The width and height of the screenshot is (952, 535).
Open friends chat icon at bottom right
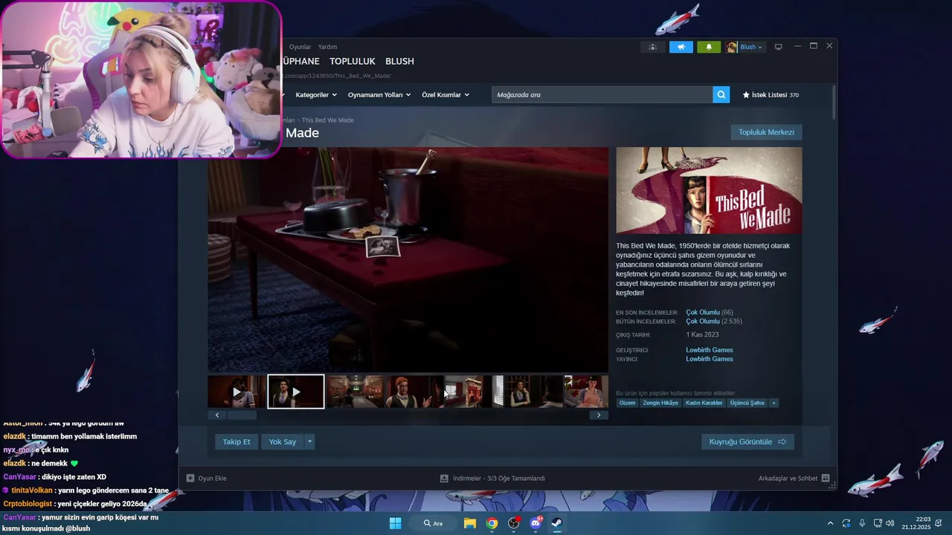pos(826,479)
